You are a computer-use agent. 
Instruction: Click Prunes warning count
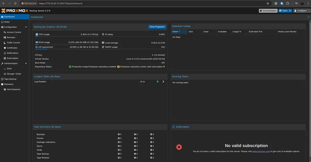136,138
